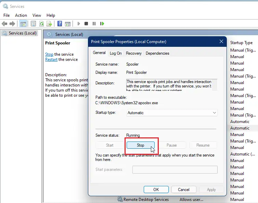The height and width of the screenshot is (203, 258).
Task: Click the Restart the service link
Action: (51, 59)
